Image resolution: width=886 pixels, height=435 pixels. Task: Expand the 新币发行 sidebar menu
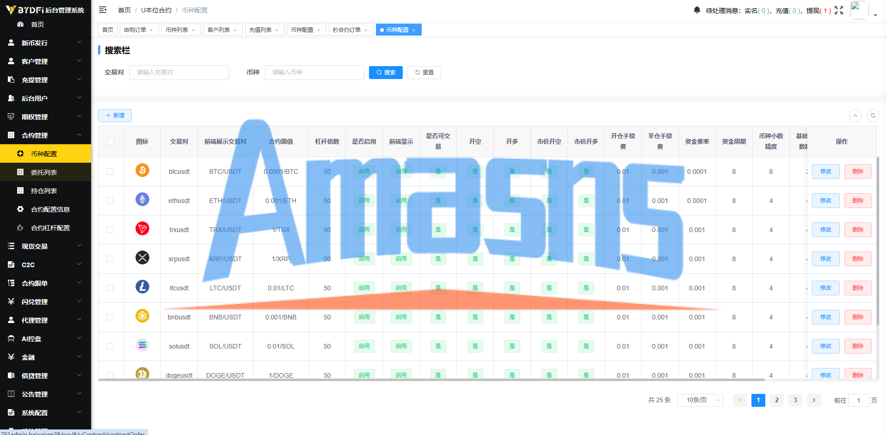coord(45,43)
